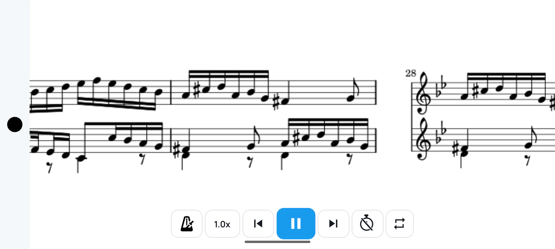Click the black circle on left sidebar
The width and height of the screenshot is (555, 249).
15,124
